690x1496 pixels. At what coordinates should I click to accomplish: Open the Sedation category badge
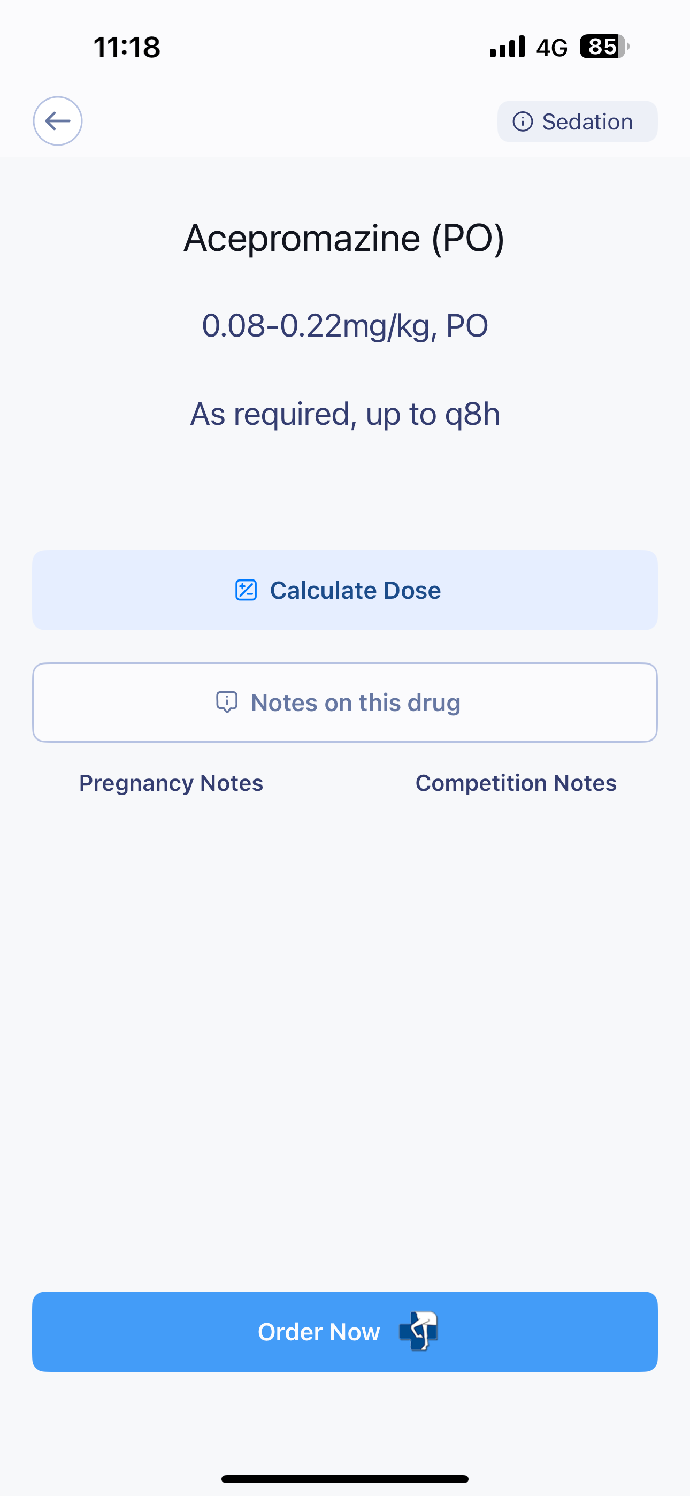577,121
